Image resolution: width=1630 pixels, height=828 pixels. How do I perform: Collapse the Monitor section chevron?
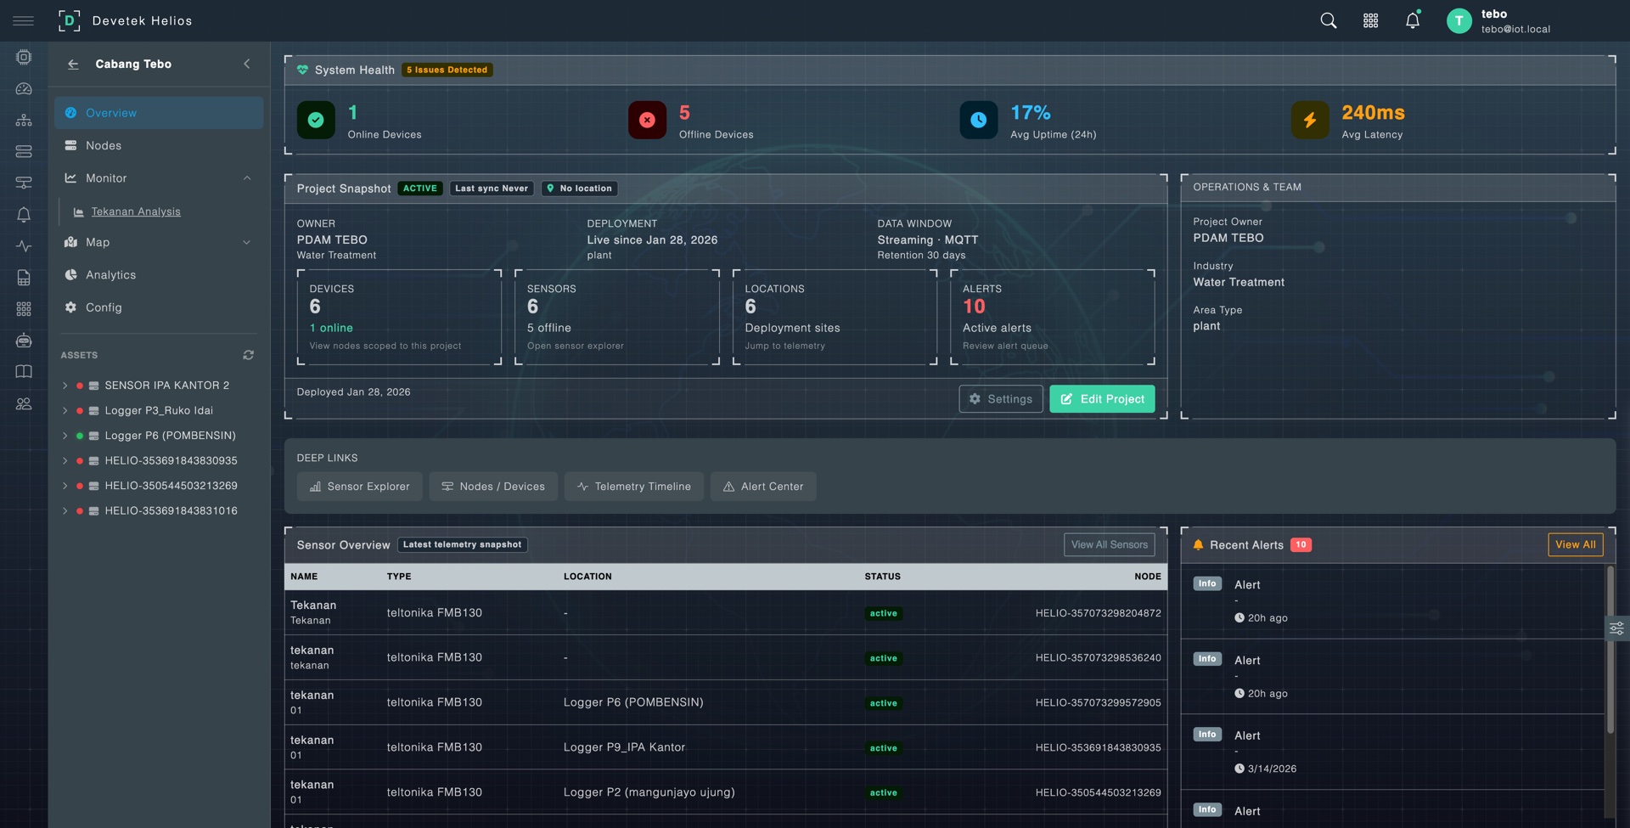coord(247,177)
